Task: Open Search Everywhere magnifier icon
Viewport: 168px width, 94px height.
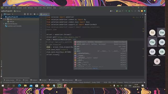Action: point(139,11)
